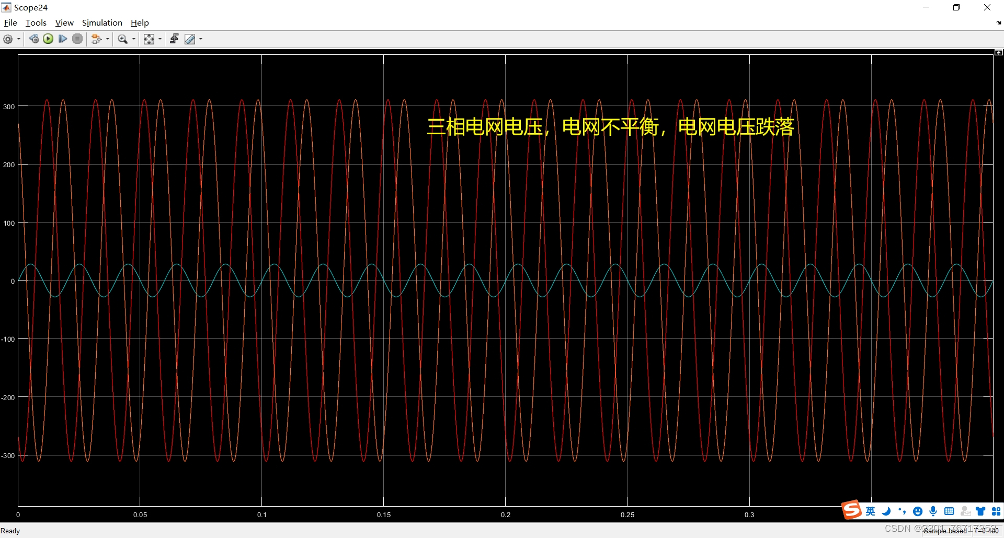
Task: Open the Triggers tool icon
Action: point(175,39)
